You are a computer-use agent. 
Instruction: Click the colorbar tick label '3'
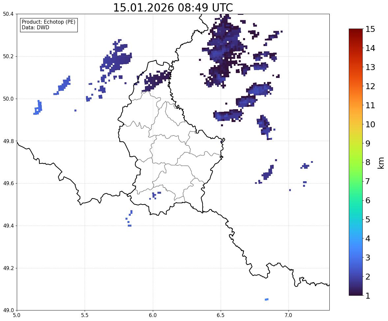coord(368,258)
